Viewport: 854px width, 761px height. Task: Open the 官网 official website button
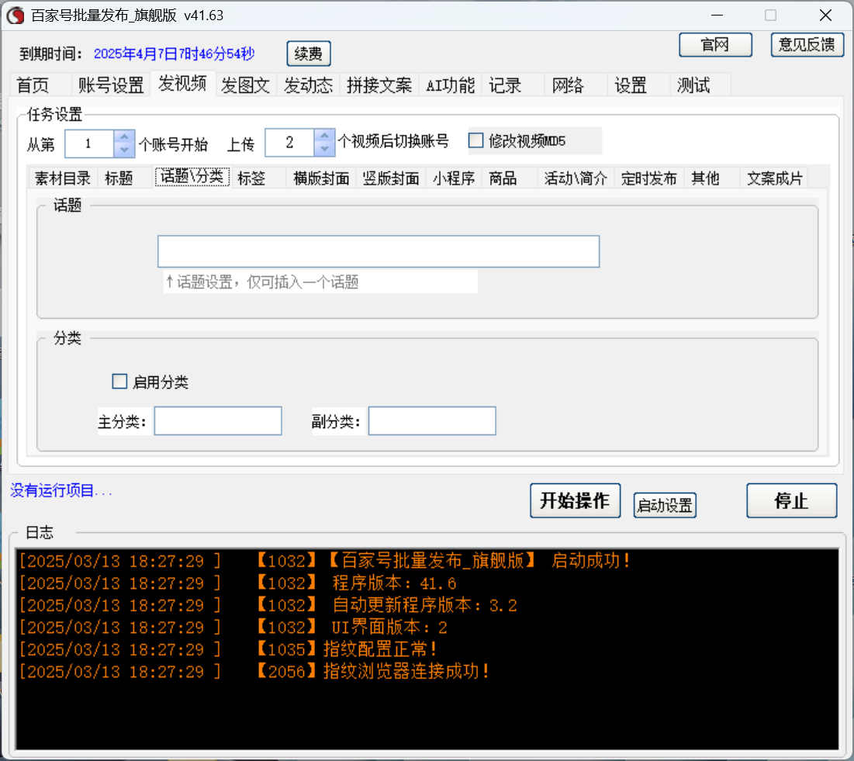point(715,45)
